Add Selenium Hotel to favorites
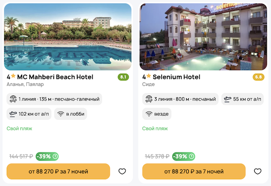Image resolution: width=271 pixels, height=186 pixels. coord(257,172)
